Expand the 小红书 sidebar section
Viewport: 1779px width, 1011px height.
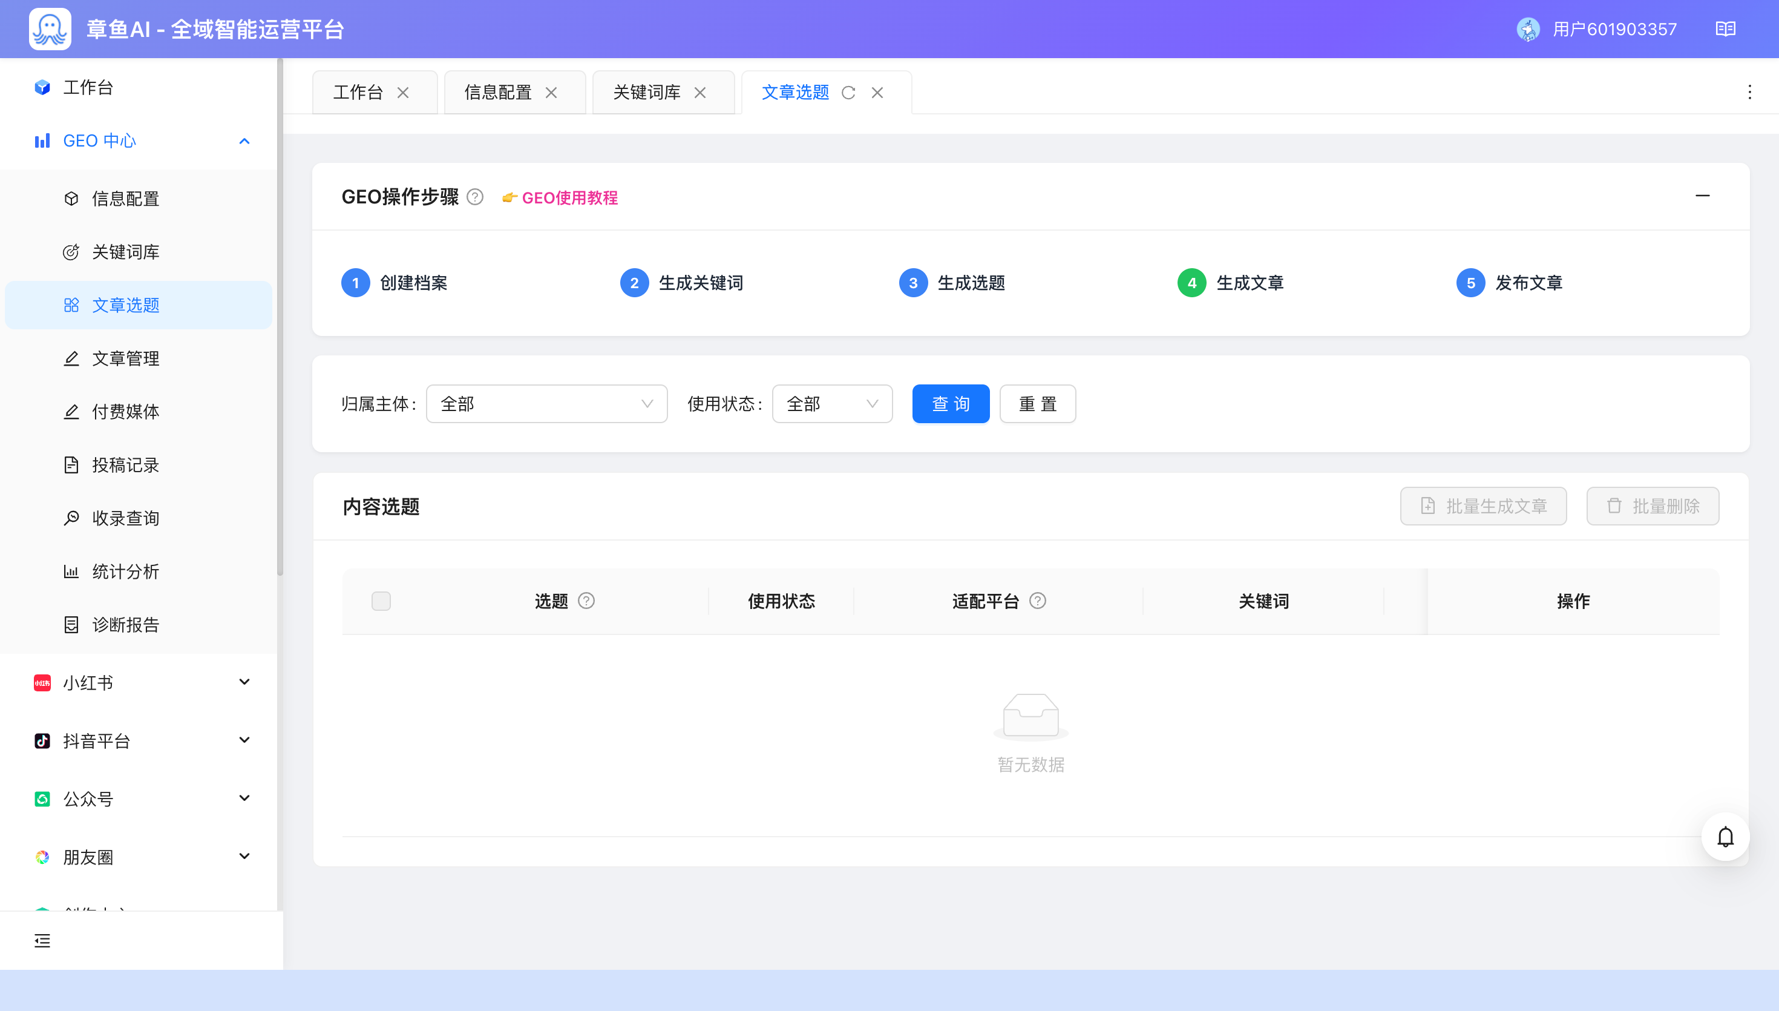coord(139,682)
